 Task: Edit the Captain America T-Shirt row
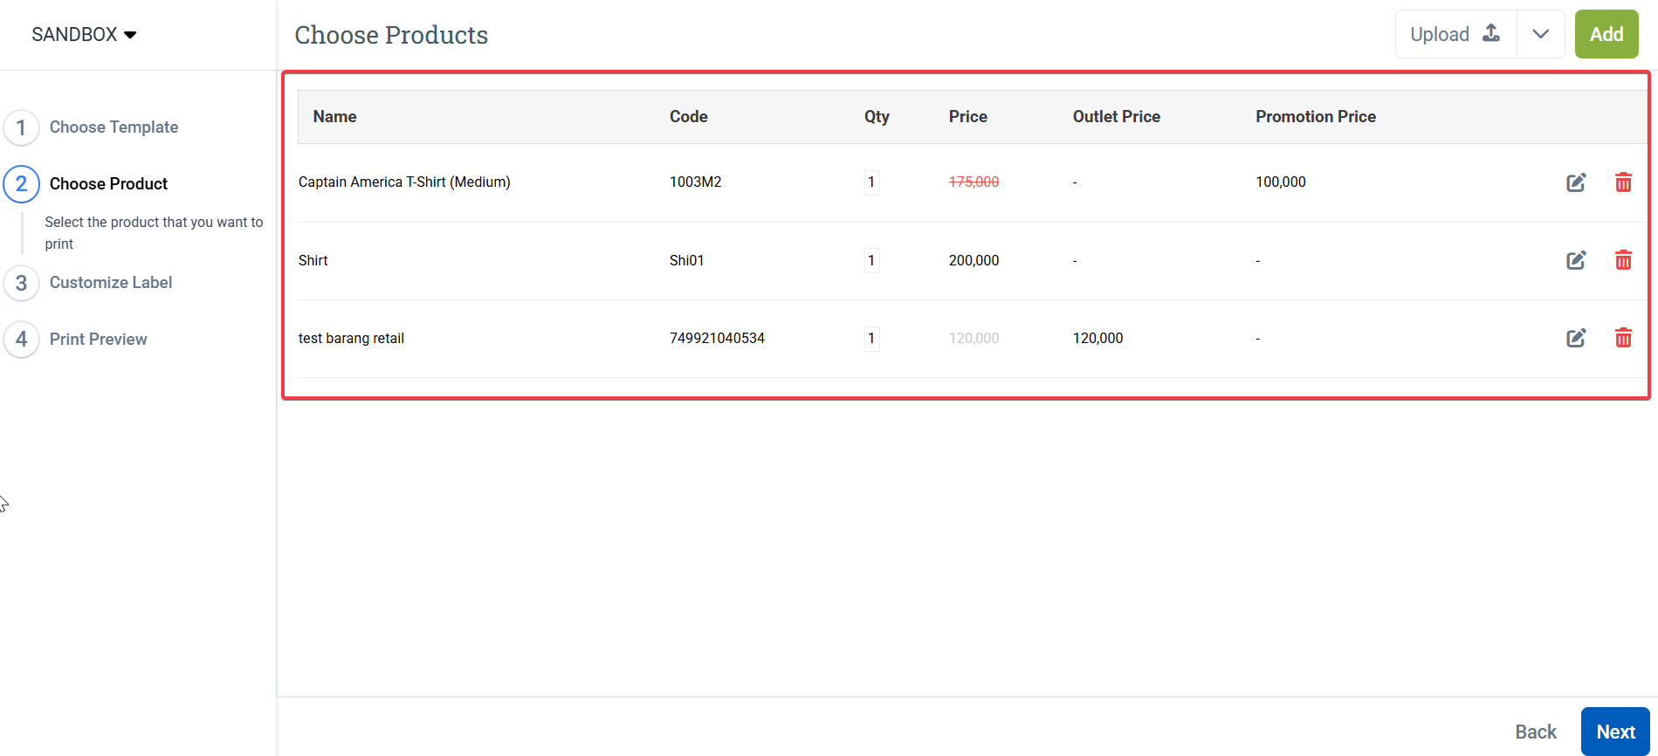[x=1576, y=182]
